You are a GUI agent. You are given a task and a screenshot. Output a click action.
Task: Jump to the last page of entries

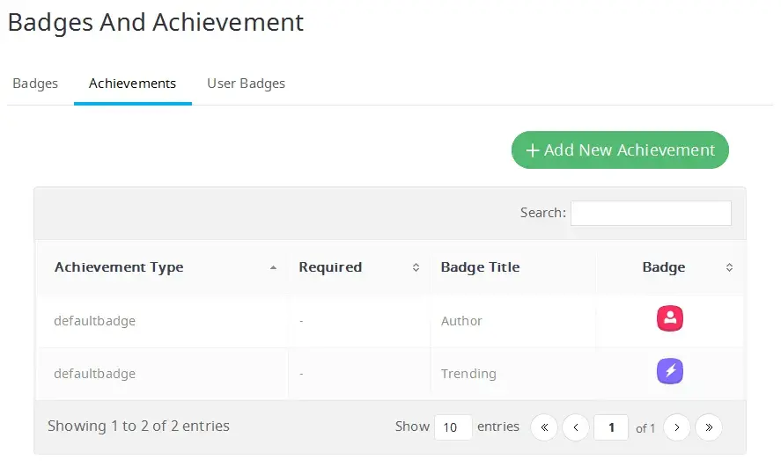708,427
